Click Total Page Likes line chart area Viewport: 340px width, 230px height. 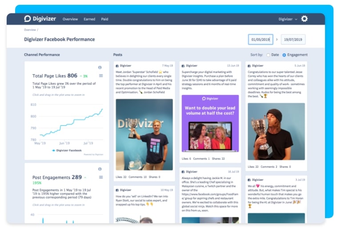click(x=71, y=123)
